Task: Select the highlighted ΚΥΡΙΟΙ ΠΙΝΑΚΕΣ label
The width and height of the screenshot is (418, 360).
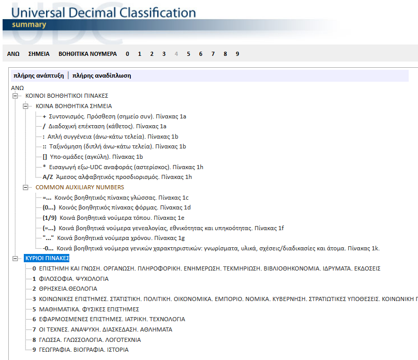Action: point(47,258)
